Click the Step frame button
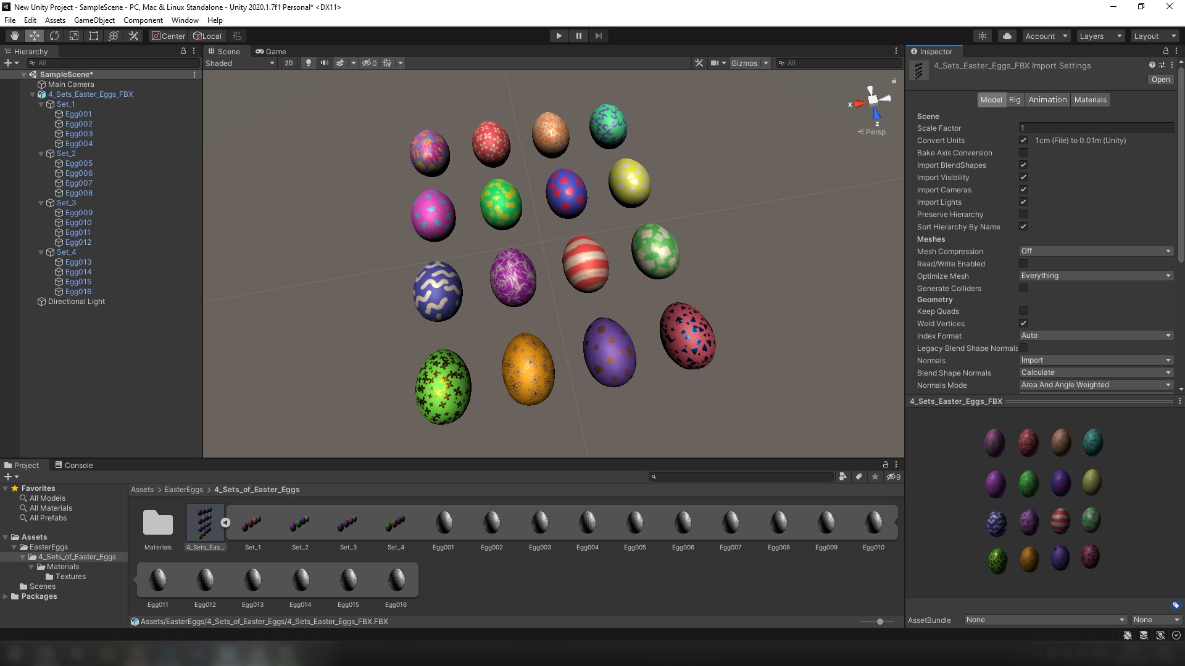1185x666 pixels. point(598,36)
